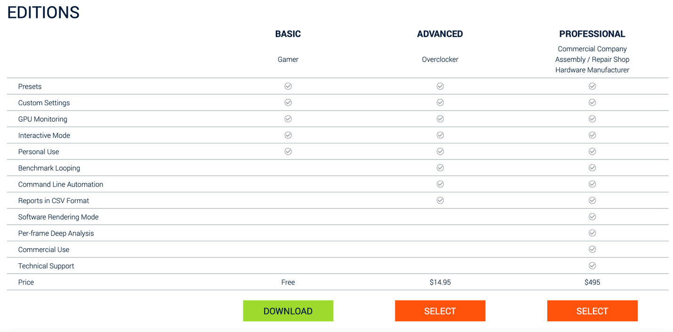The width and height of the screenshot is (673, 332).
Task: Select the Professional checkmark for Benchmark Looping
Action: click(x=592, y=168)
